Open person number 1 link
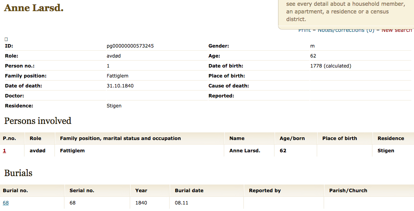The image size is (414, 211). tap(4, 151)
